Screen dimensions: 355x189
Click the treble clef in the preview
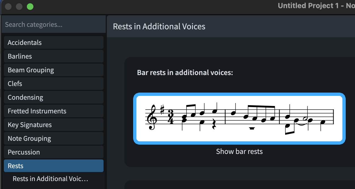click(x=151, y=117)
